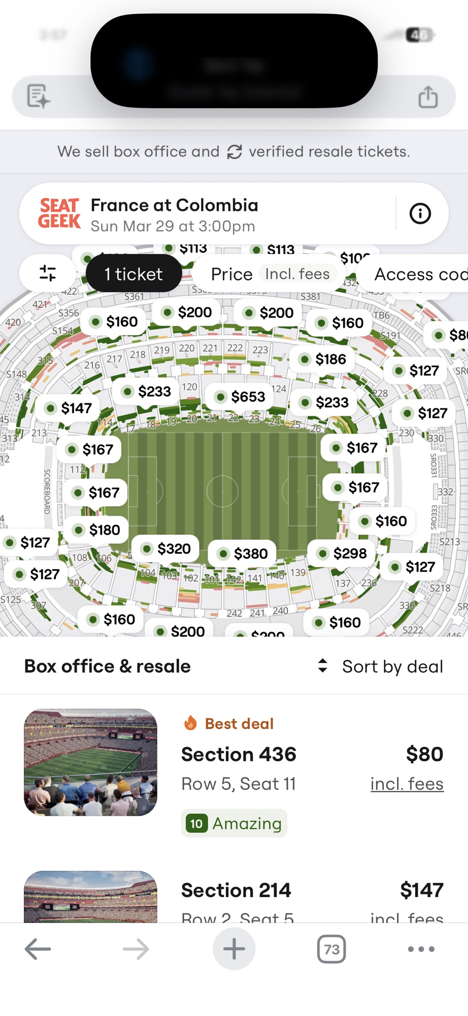468x1016 pixels.
Task: Open a new tab with plus button
Action: [x=234, y=948]
